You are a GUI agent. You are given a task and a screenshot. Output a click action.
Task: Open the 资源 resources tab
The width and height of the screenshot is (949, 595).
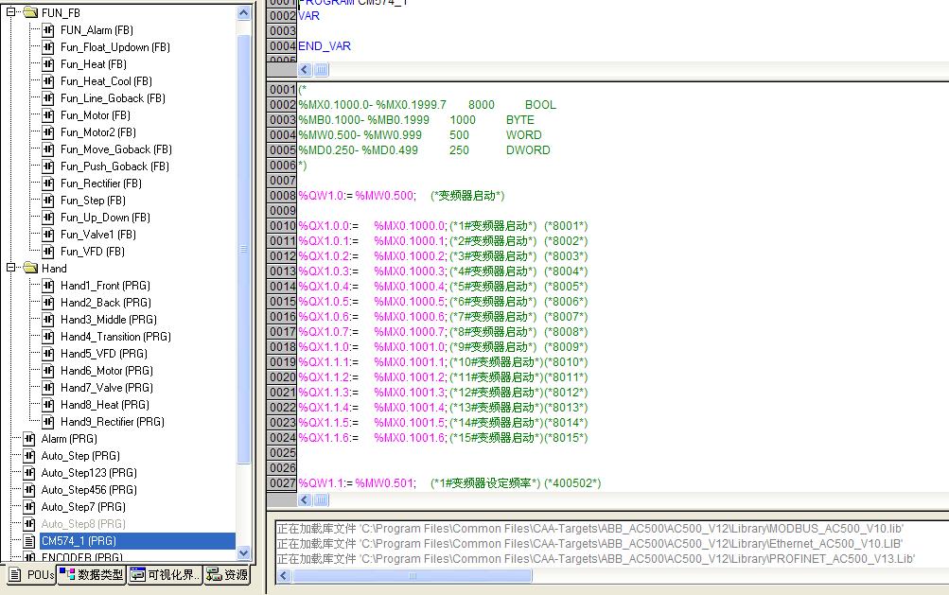click(x=227, y=574)
